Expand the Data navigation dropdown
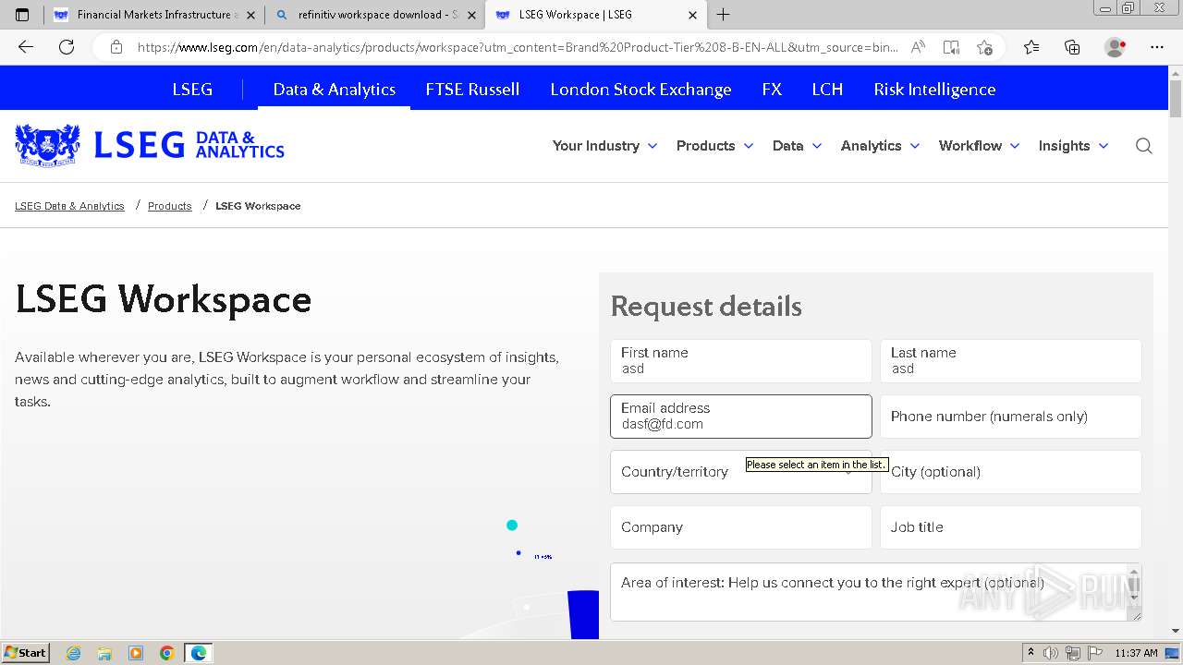 point(797,146)
